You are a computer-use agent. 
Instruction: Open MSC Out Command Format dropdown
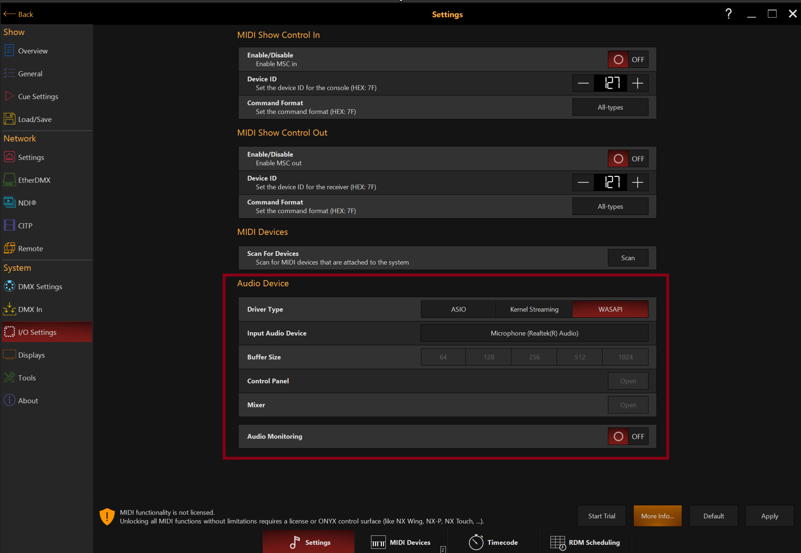pyautogui.click(x=610, y=206)
